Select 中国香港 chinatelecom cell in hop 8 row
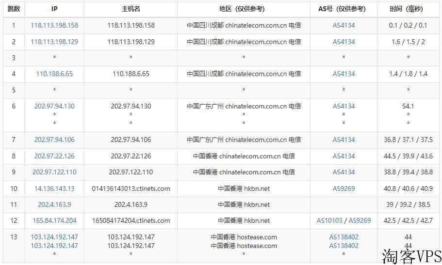Viewport: 442px width, 265px height. coord(244,156)
